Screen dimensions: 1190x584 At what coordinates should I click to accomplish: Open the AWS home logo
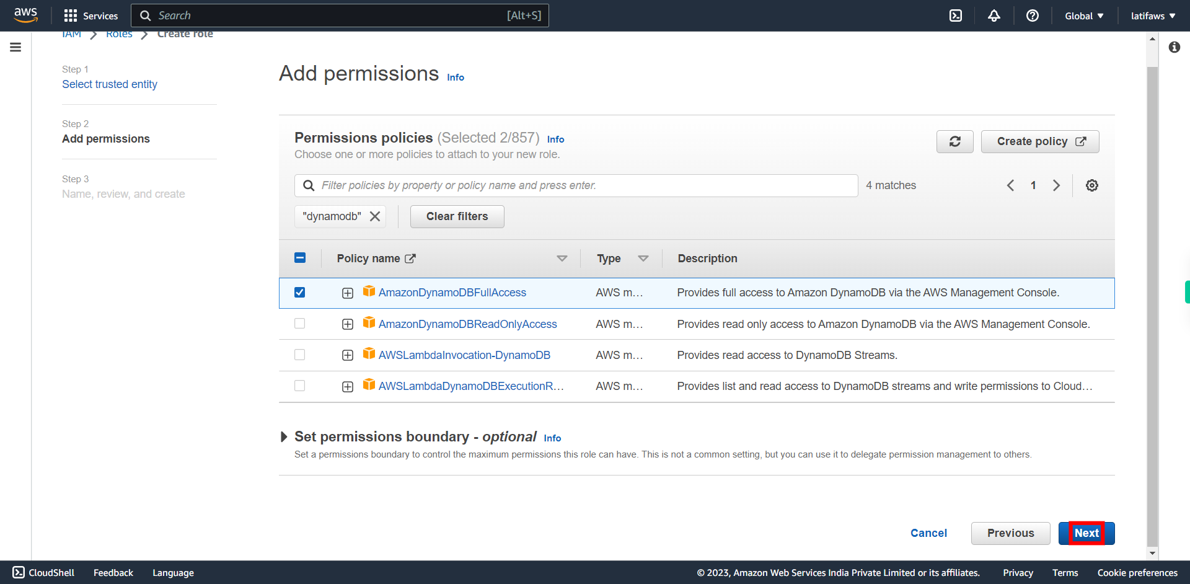(25, 15)
